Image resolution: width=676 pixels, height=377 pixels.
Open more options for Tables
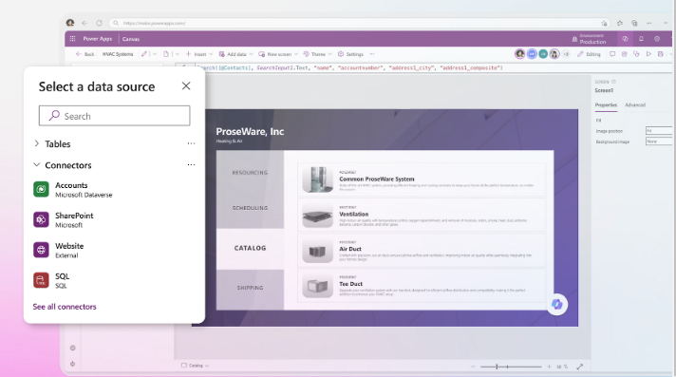click(x=191, y=143)
